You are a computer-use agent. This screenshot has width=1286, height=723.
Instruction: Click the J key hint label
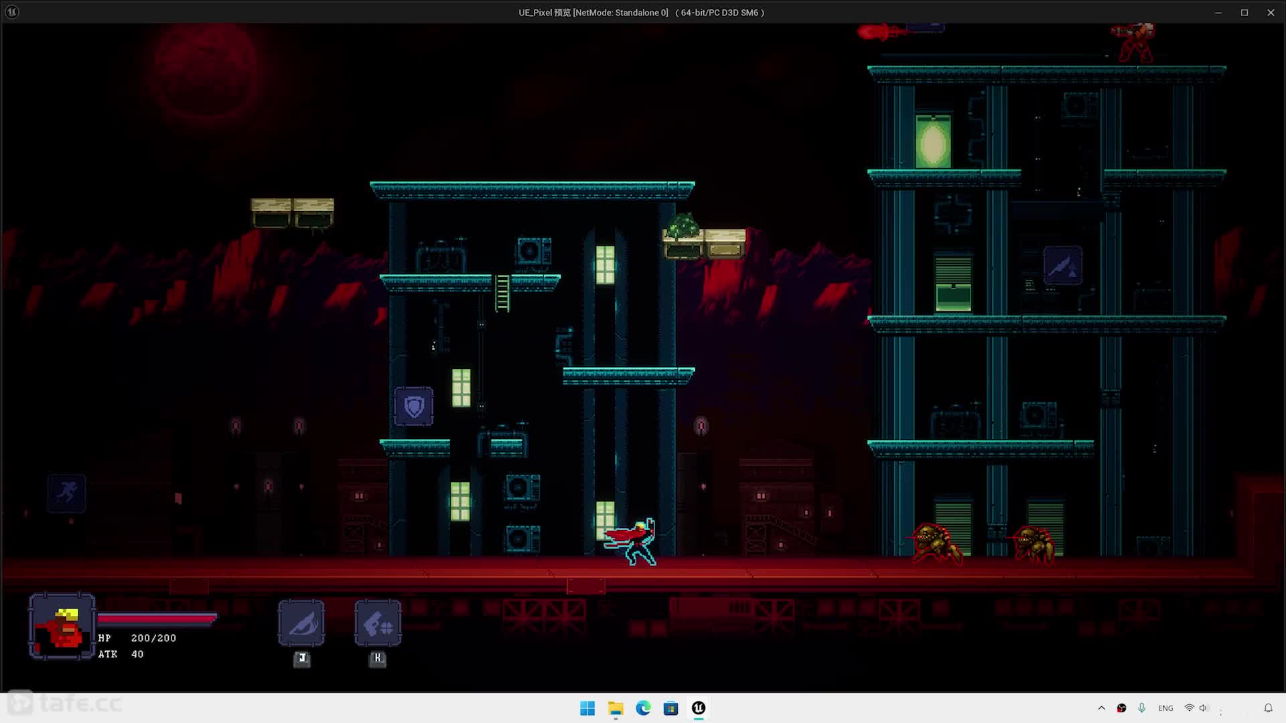point(302,659)
